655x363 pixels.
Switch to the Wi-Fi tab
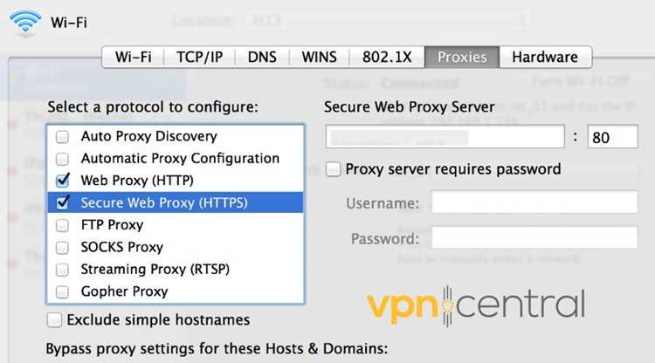[133, 57]
